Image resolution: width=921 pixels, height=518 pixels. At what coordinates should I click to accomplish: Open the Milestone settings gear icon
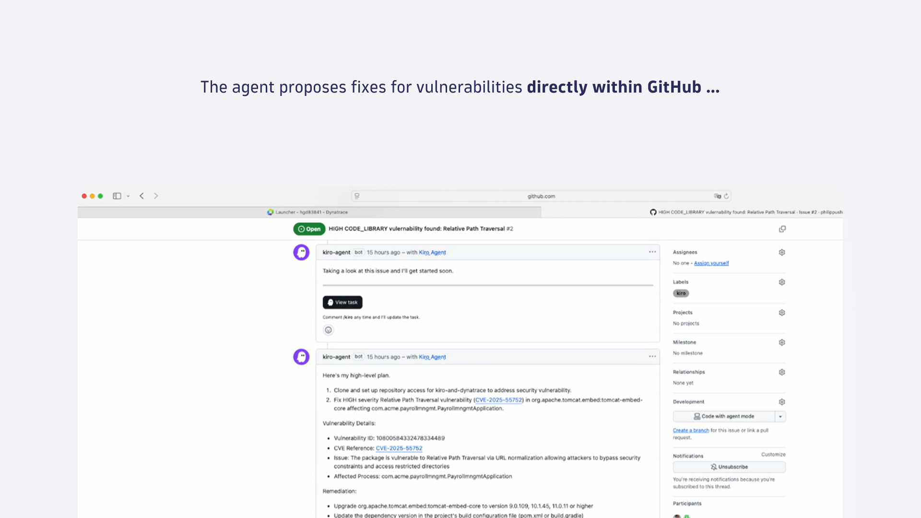point(782,342)
